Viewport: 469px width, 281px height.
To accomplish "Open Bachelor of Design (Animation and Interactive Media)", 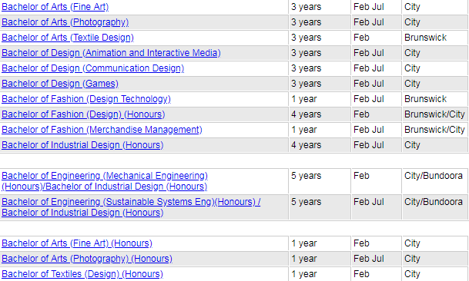I will [x=111, y=53].
